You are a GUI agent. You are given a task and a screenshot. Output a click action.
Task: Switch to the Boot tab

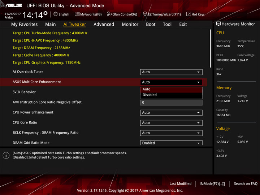click(x=151, y=25)
